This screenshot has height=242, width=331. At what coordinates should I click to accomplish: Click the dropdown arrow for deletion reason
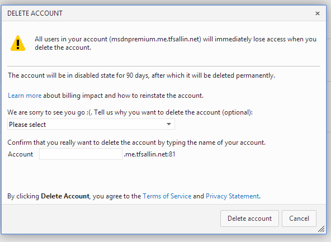click(x=169, y=124)
